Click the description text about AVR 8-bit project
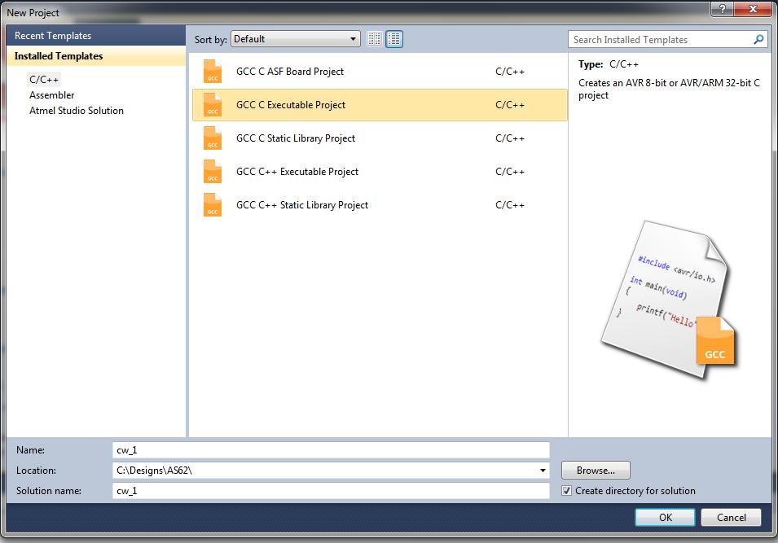Viewport: 778px width, 543px height. pyautogui.click(x=669, y=89)
